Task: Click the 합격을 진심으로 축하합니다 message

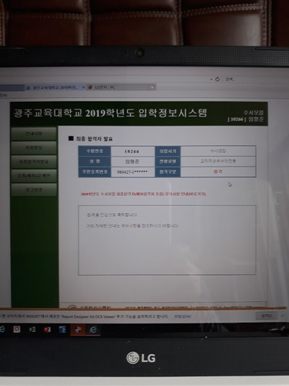Action: coord(112,215)
